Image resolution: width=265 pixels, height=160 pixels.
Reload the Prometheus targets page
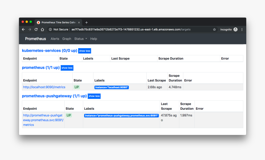coord(36,29)
